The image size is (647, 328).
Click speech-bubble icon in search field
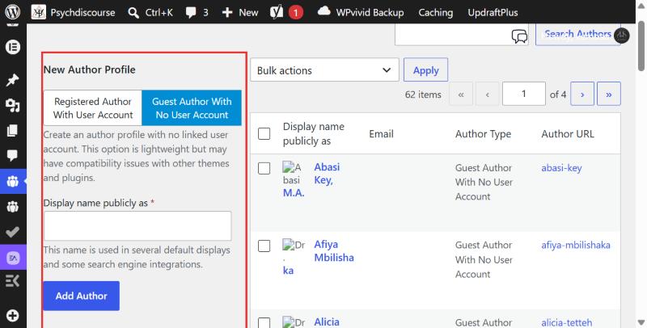[x=519, y=36]
